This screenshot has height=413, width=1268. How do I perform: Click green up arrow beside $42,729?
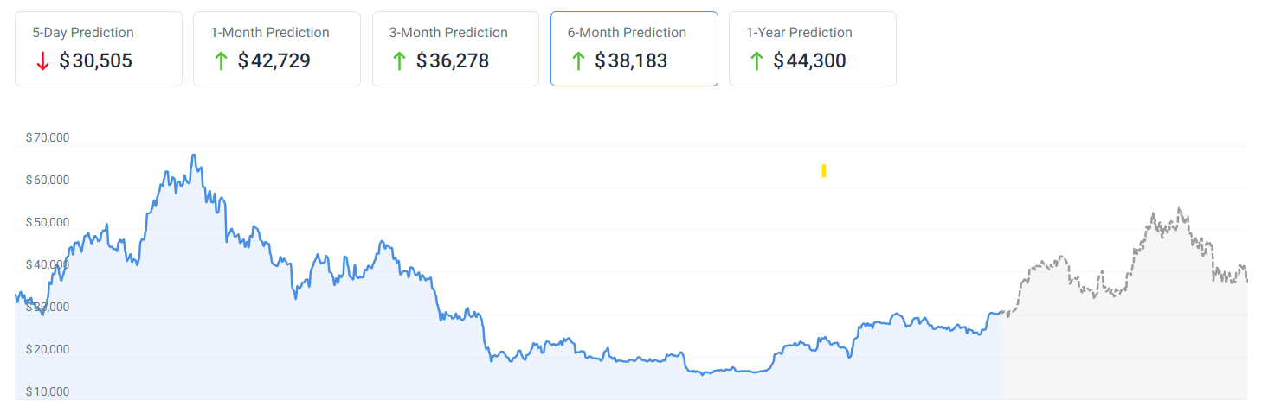click(221, 61)
